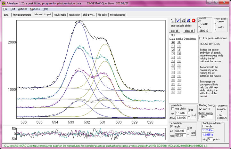The image size is (231, 149).
Task: Switch to the results table tab
Action: pyautogui.click(x=60, y=15)
